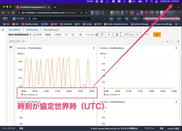Click the CloudWatch breadcrumb link
182x131 pixels.
pyautogui.click(x=15, y=30)
